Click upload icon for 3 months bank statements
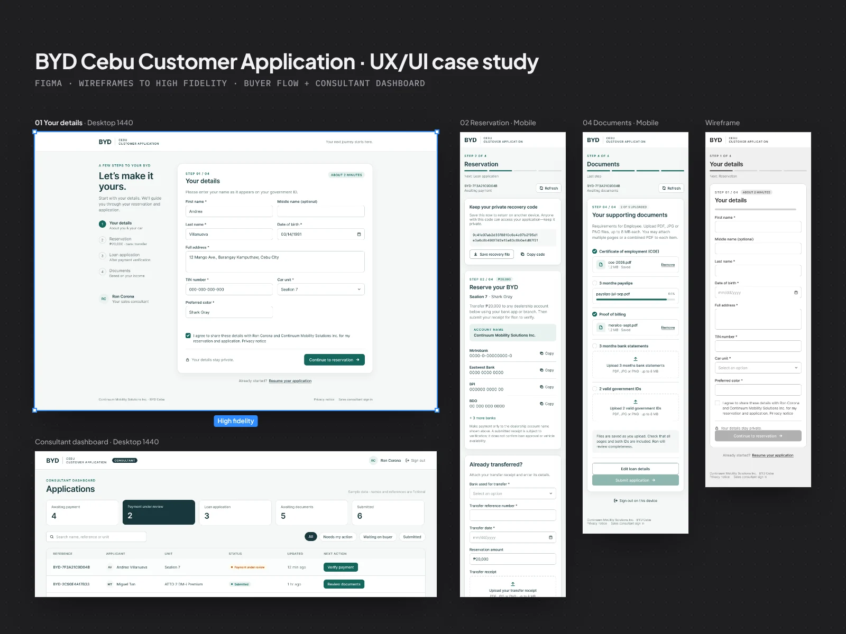Image resolution: width=846 pixels, height=634 pixels. coord(636,359)
